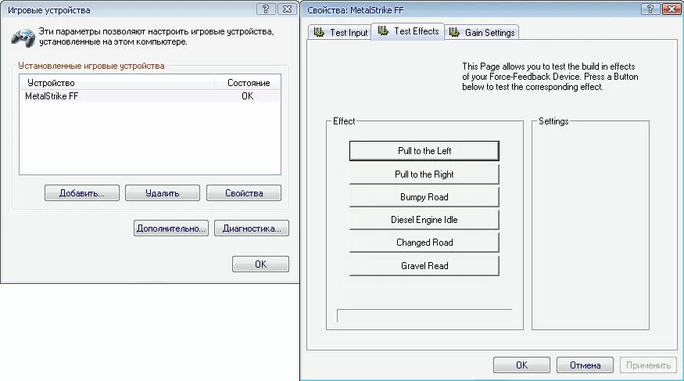Click the help button in MetalStrike FF title bar
The height and width of the screenshot is (381, 684).
[x=649, y=9]
